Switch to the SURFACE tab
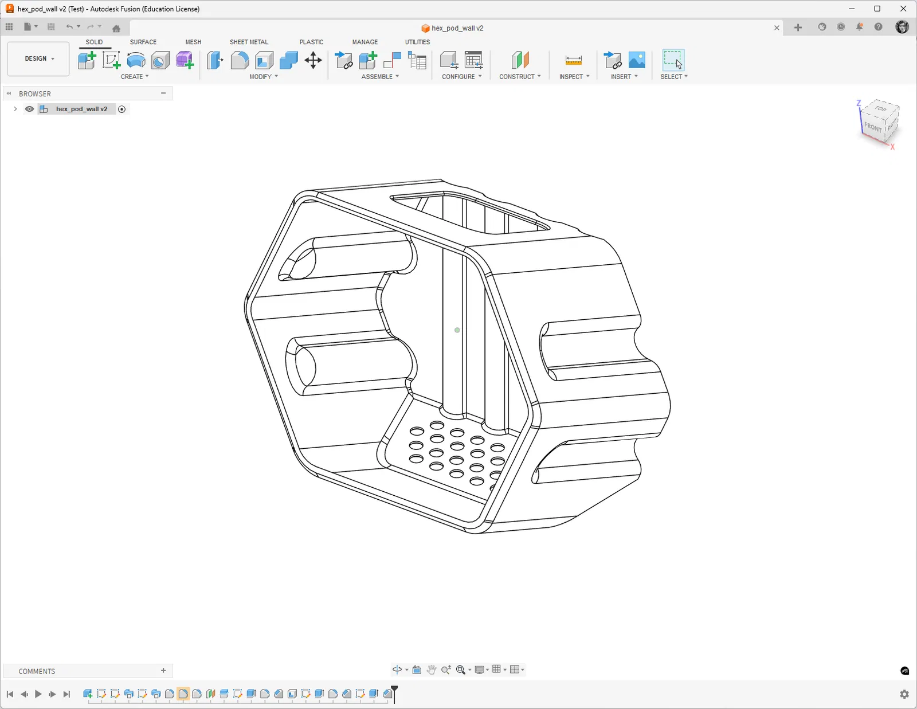Screen dimensions: 917x709 [x=143, y=42]
